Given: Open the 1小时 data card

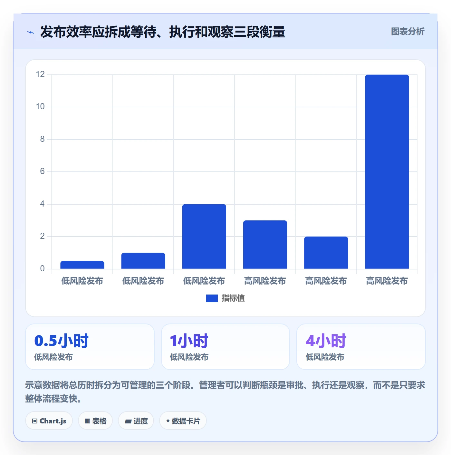Looking at the screenshot, I should click(x=225, y=347).
